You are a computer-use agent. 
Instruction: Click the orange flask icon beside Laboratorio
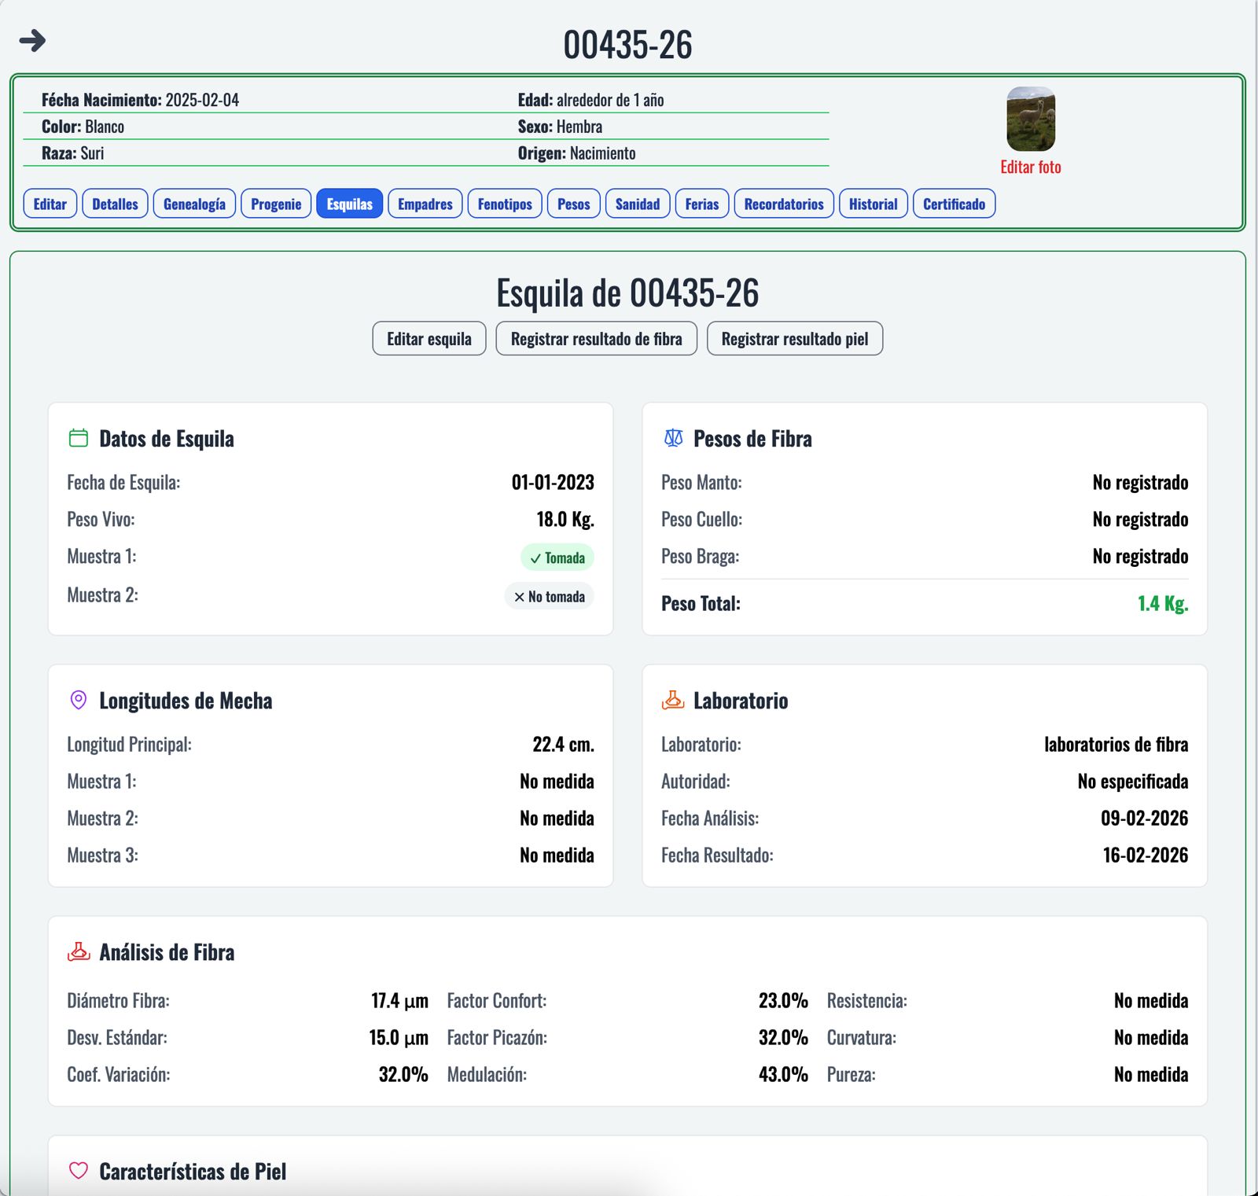coord(673,700)
